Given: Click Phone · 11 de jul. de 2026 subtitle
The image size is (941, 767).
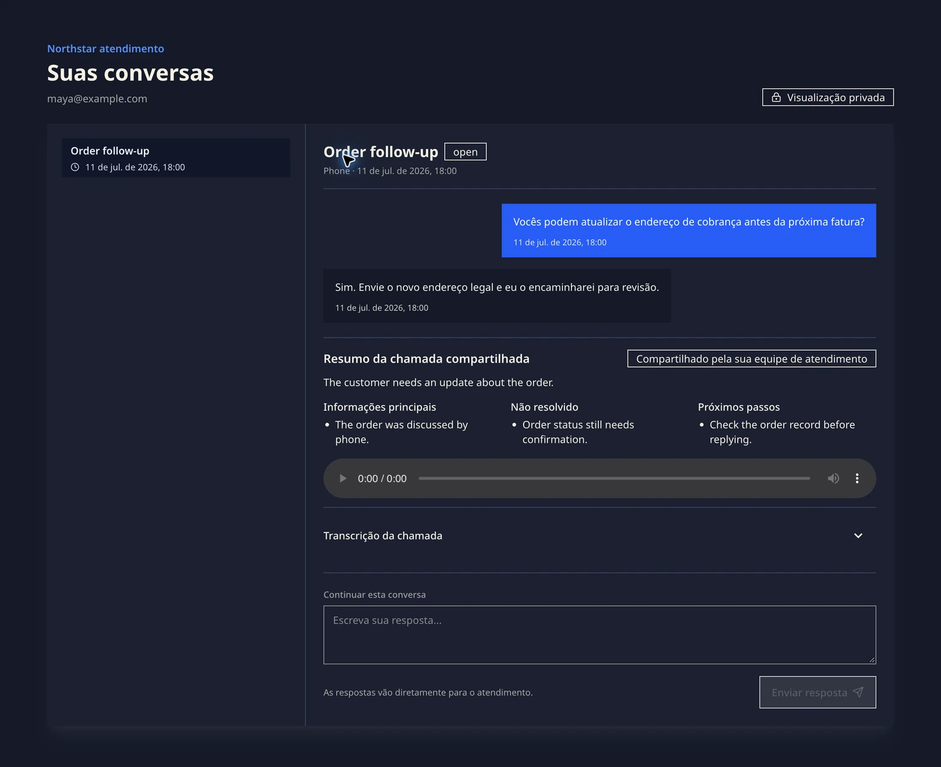Looking at the screenshot, I should pos(390,171).
